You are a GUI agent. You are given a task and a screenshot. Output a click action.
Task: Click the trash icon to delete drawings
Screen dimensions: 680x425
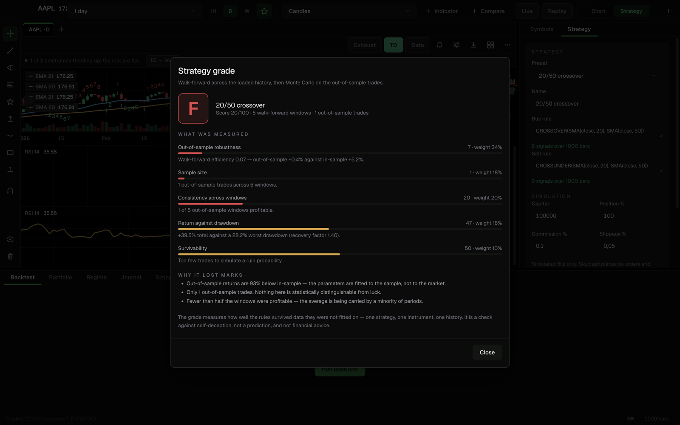click(x=10, y=256)
